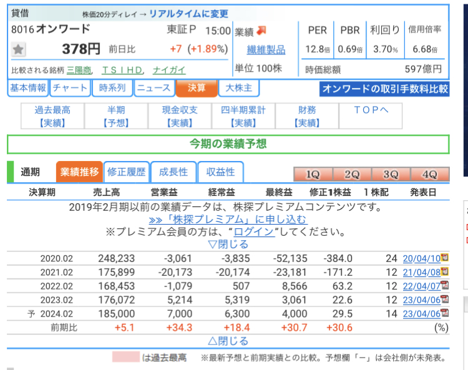Click the 修正1株益 column header
Screen dimensions: 468x370
coord(330,192)
